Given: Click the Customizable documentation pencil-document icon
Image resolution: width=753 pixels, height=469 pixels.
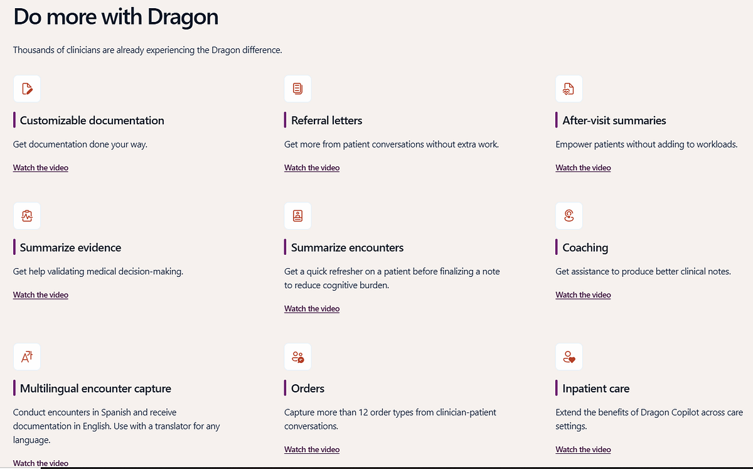Looking at the screenshot, I should [27, 89].
